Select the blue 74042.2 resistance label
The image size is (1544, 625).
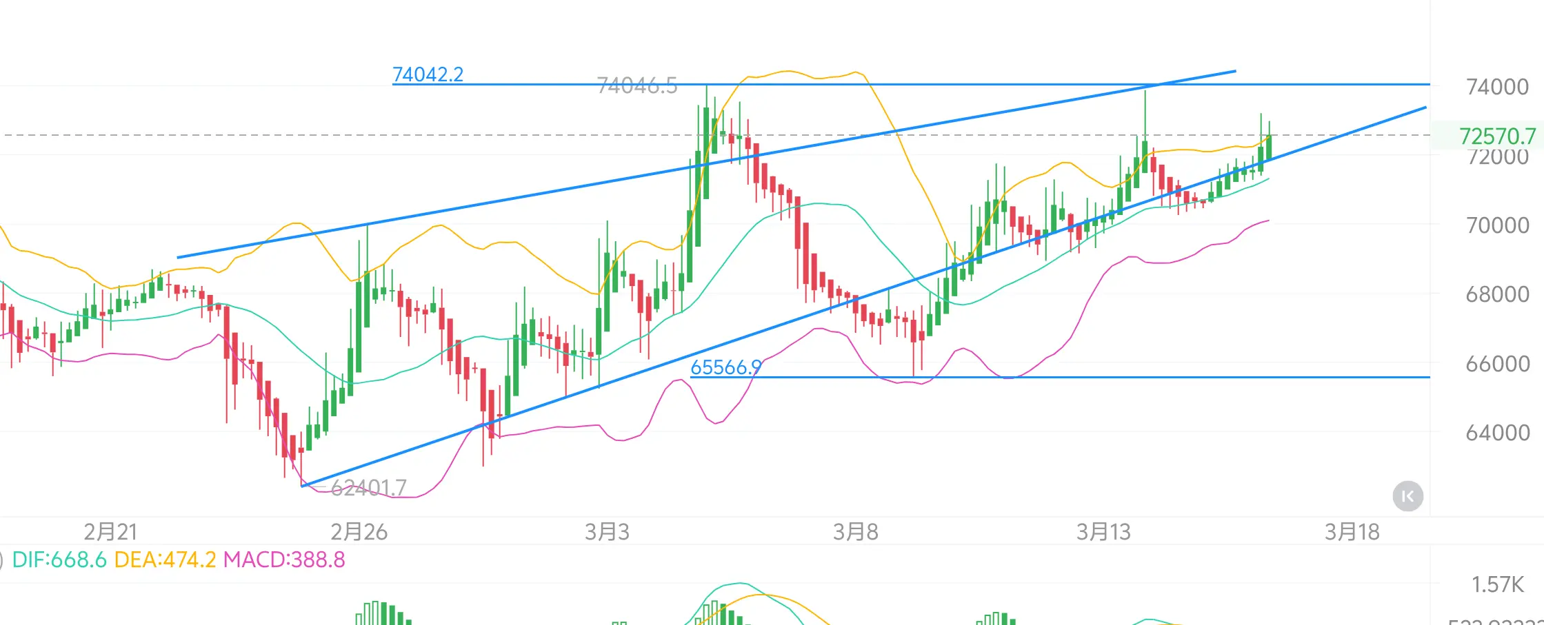[x=428, y=74]
